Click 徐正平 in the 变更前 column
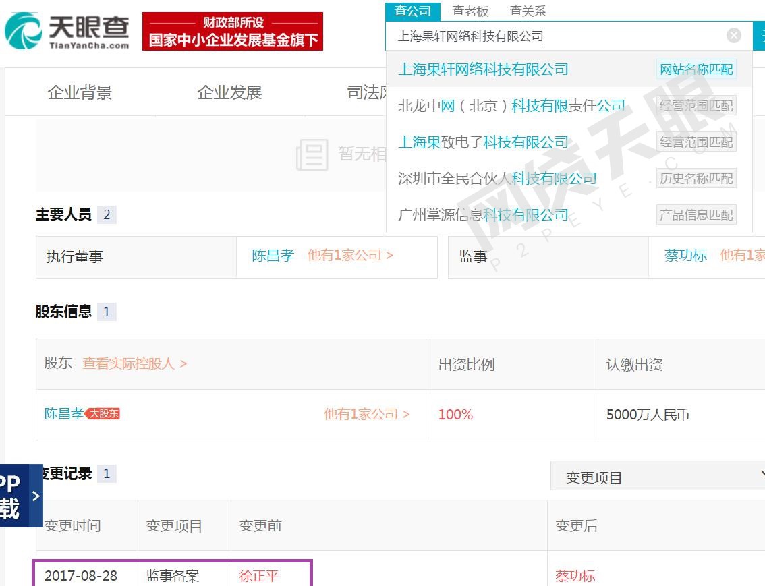Image resolution: width=765 pixels, height=586 pixels. [x=258, y=576]
